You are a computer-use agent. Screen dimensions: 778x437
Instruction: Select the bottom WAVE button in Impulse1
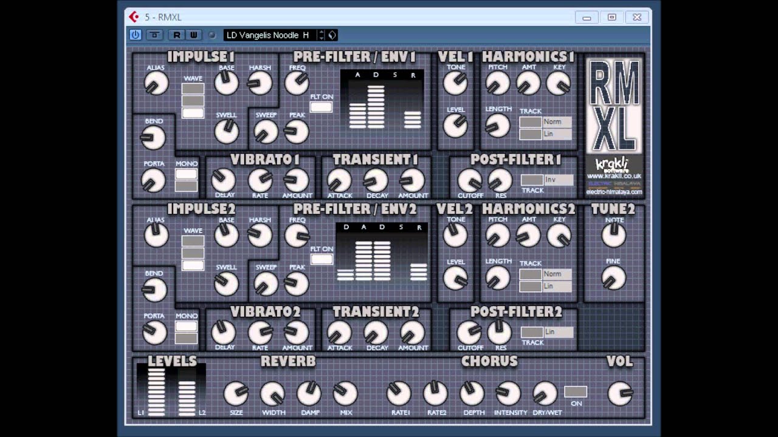(193, 113)
